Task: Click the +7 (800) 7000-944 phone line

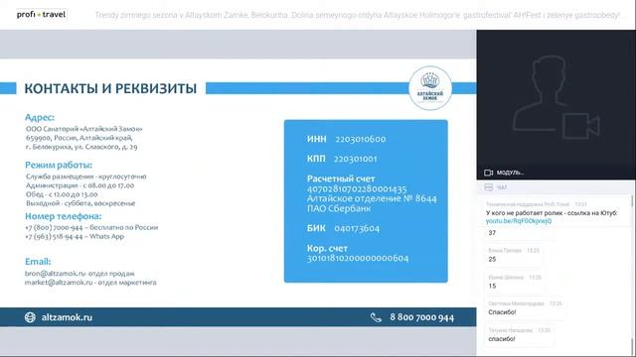Action: 91,227
